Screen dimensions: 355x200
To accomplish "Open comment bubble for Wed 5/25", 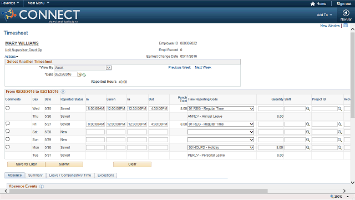I will coord(8,108).
